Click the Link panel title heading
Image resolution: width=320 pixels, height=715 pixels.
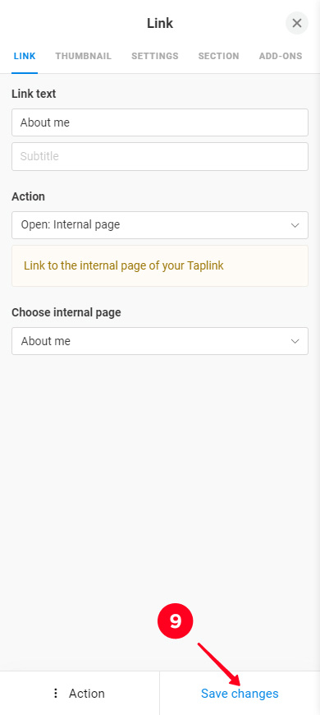[x=160, y=23]
